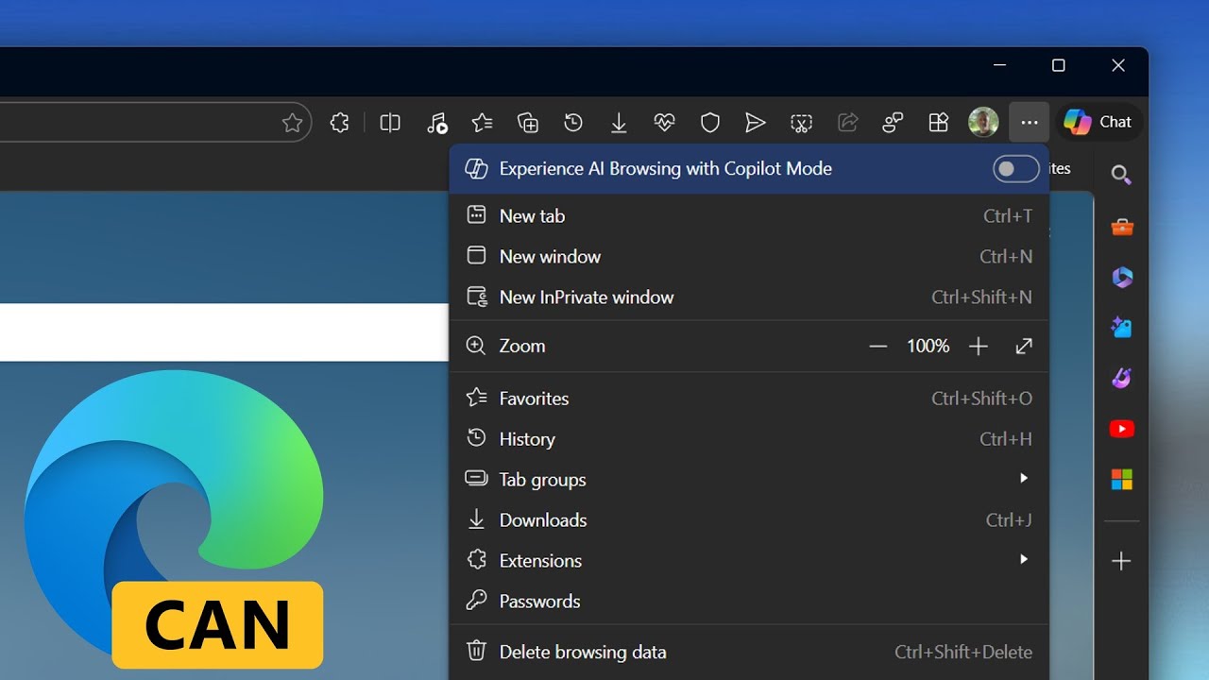This screenshot has width=1209, height=680.
Task: Start Screenshot capture toolbar icon
Action: 801,123
